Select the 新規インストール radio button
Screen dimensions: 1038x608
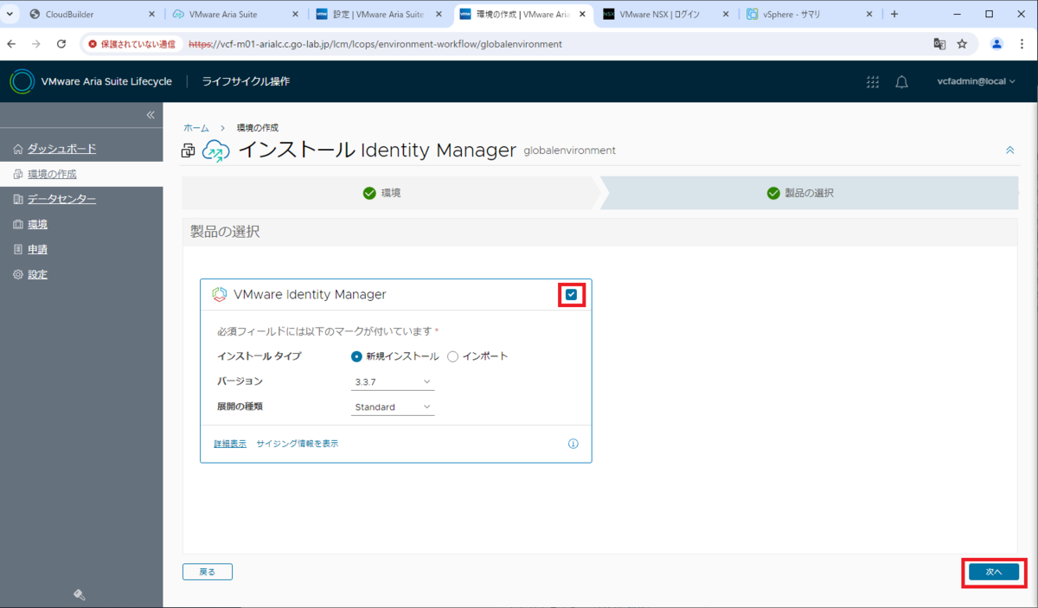356,356
